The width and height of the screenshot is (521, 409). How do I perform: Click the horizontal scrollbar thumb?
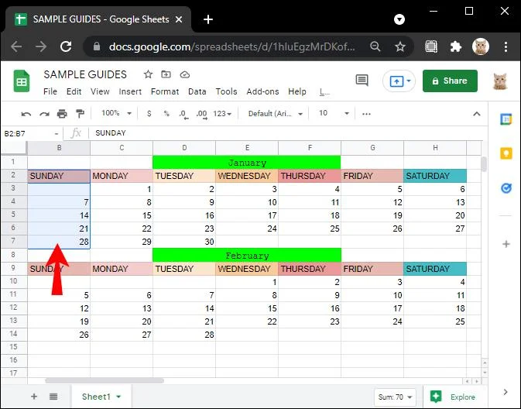pos(105,380)
